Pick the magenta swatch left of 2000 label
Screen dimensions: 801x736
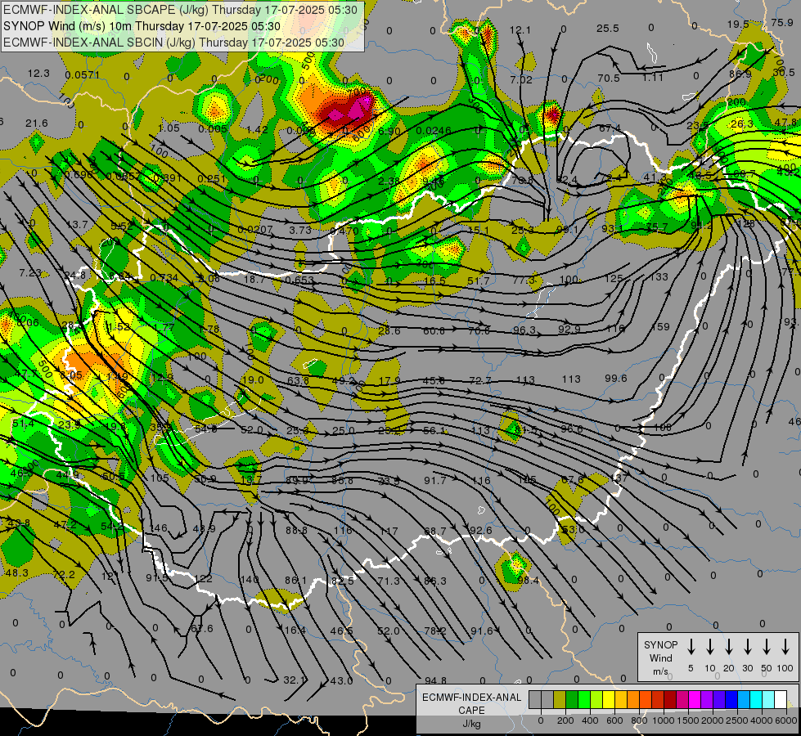pyautogui.click(x=695, y=700)
